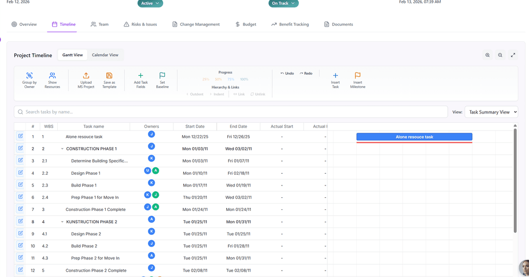Edit the Determine Building Specific row

pyautogui.click(x=21, y=161)
